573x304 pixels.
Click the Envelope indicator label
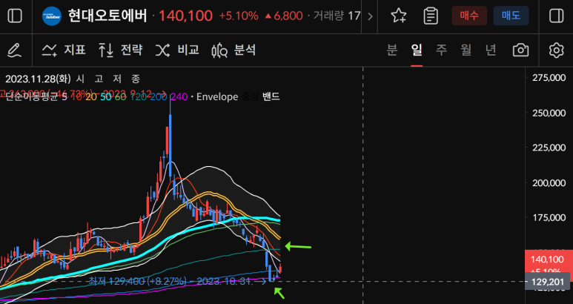point(217,97)
